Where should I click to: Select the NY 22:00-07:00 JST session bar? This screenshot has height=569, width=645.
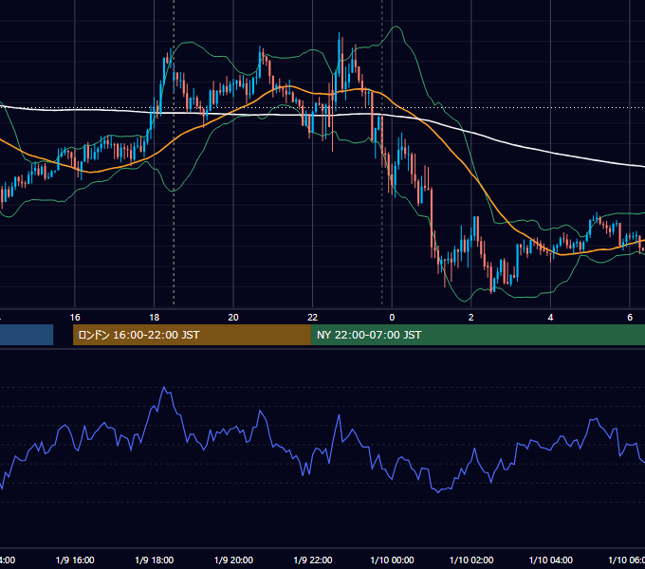tap(477, 335)
